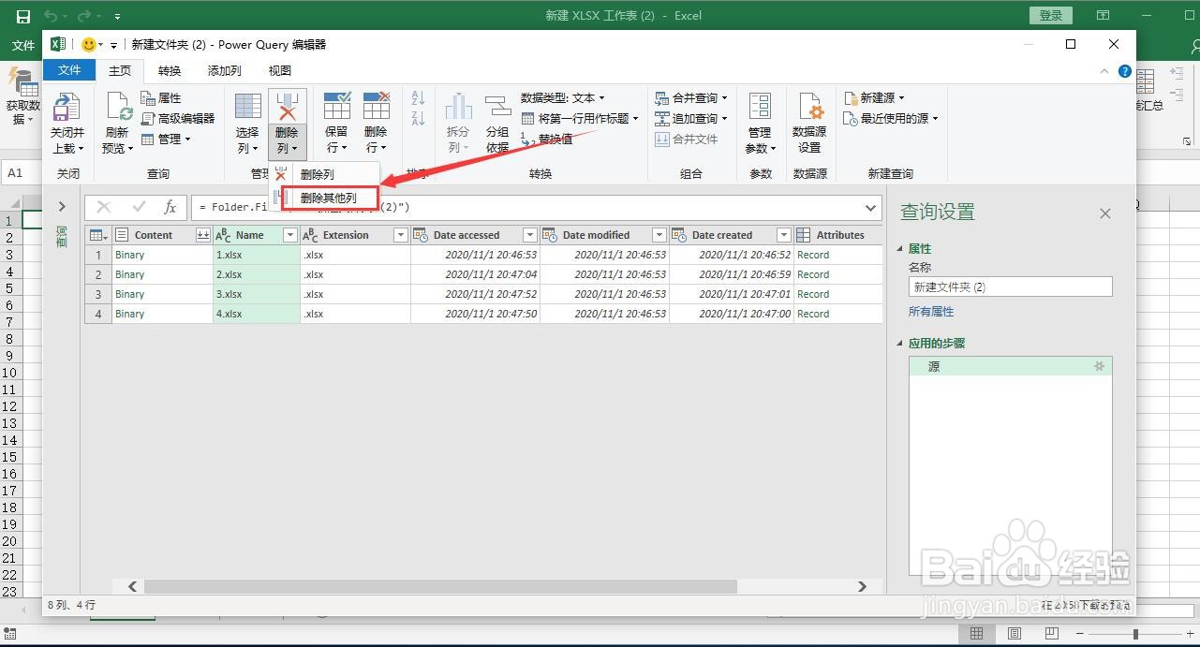This screenshot has width=1200, height=647.
Task: Open the Merge Queries (合并查询) dropdown
Action: (x=691, y=97)
